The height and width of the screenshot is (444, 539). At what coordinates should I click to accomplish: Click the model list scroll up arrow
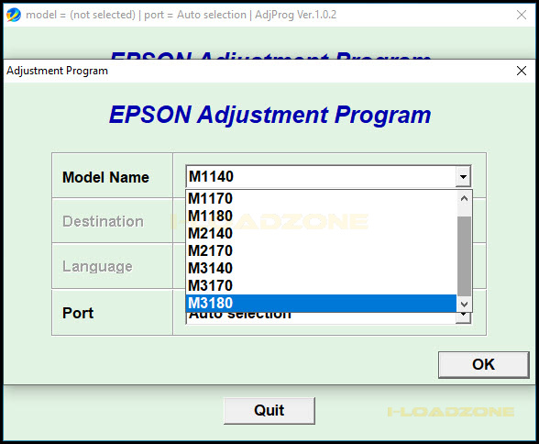pos(464,198)
